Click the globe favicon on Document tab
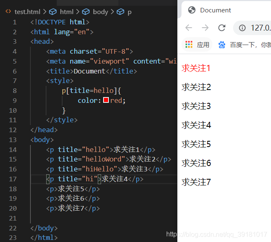The image size is (271, 242). tap(192, 10)
